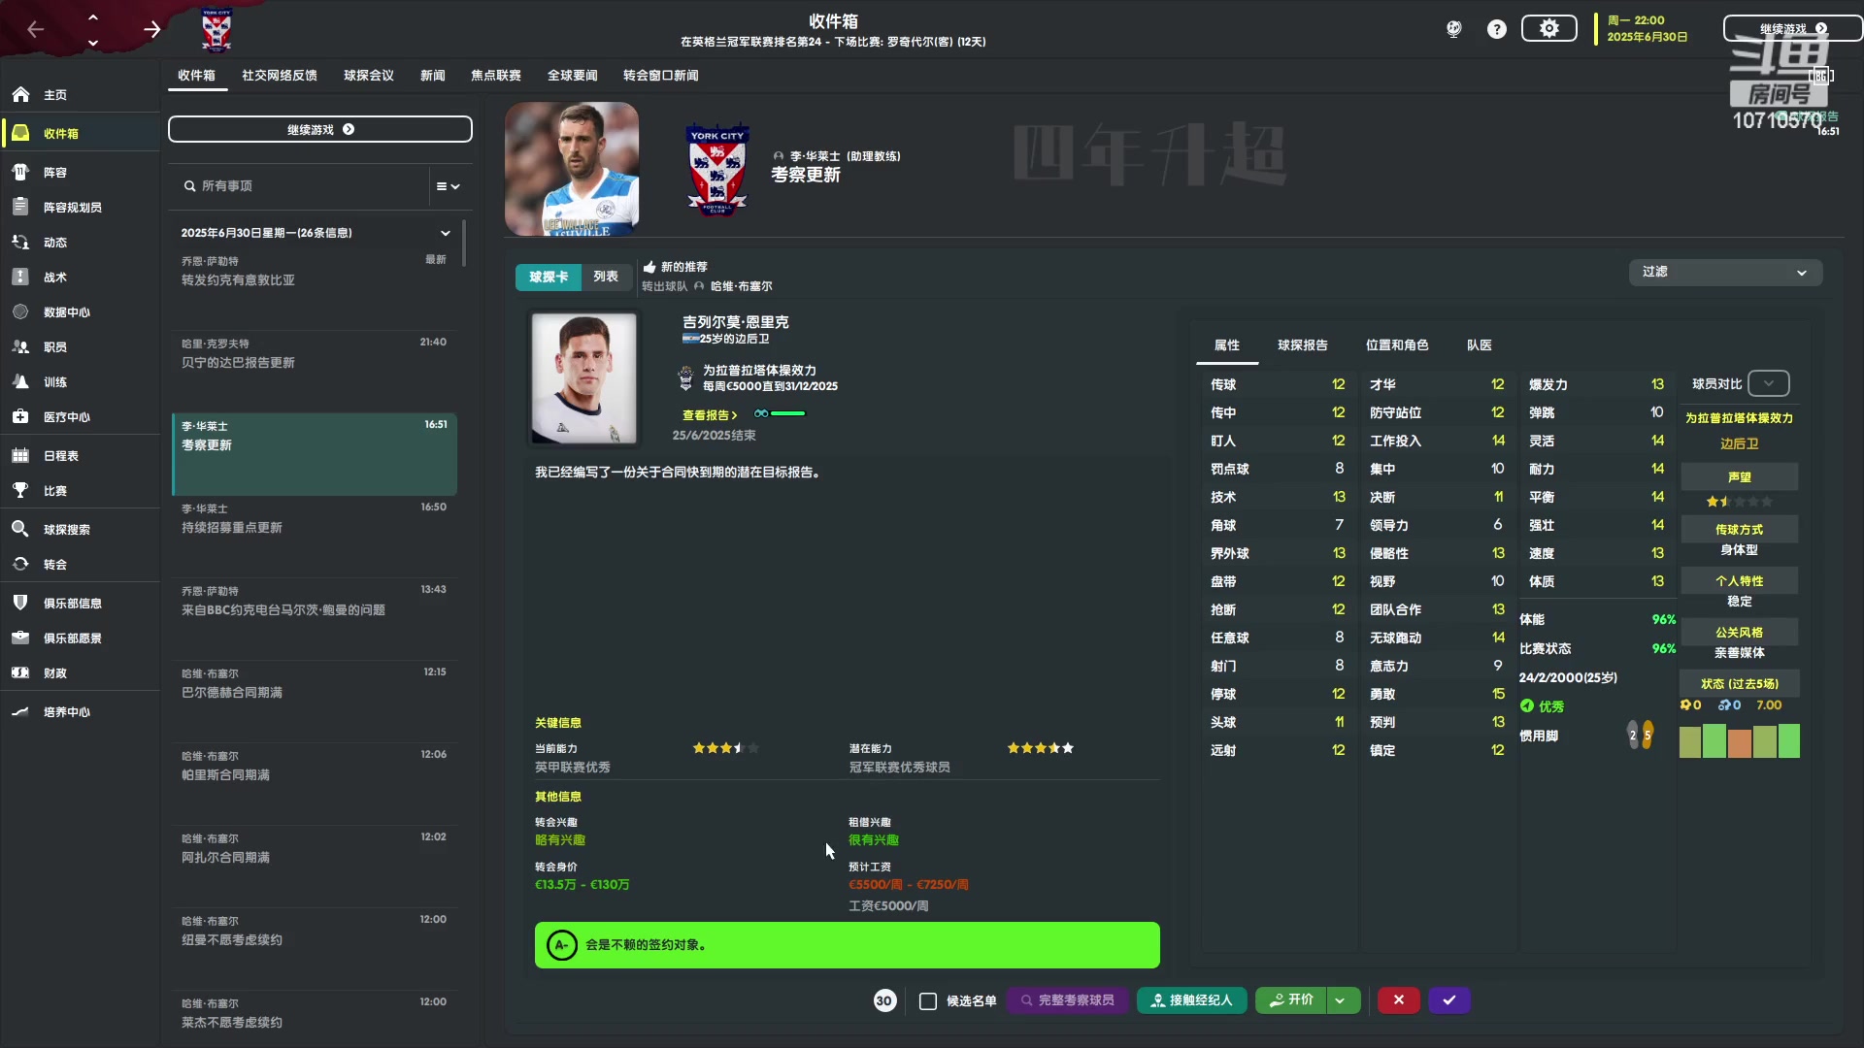Open the 医疗中心 sidebar icon
The image size is (1864, 1048).
click(x=20, y=416)
